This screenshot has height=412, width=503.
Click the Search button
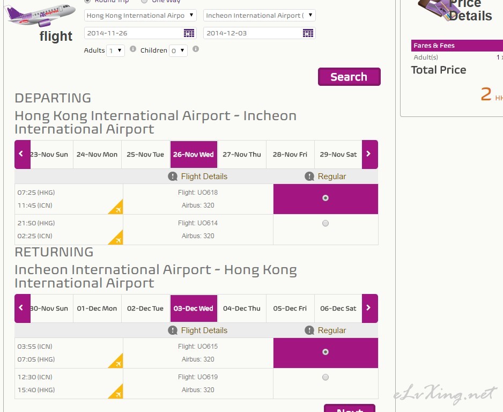[349, 77]
